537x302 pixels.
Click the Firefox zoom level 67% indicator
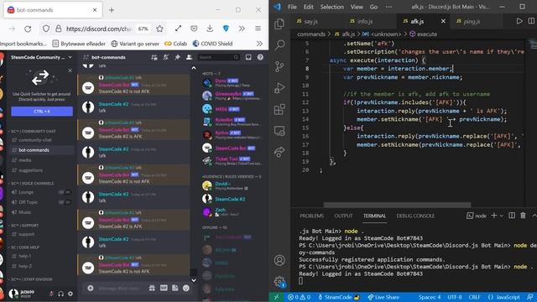(143, 29)
